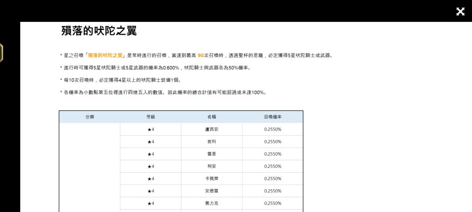Click the ★4 star in 岩科 row
472x212 pixels.
coord(151,142)
